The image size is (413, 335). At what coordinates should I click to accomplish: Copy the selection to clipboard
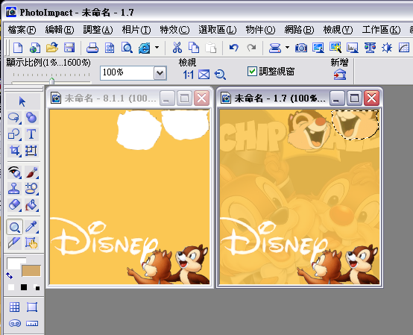[x=194, y=48]
